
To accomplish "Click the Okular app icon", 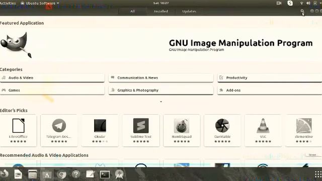I will [100, 125].
